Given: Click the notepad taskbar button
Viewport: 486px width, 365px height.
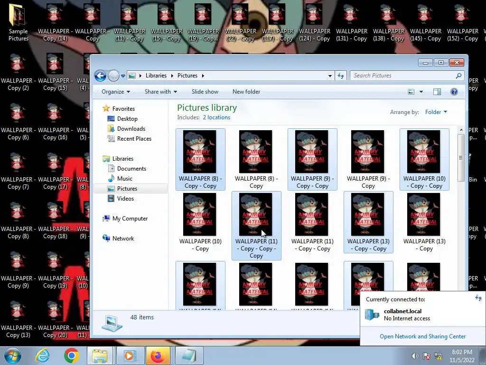Looking at the screenshot, I should 189,355.
